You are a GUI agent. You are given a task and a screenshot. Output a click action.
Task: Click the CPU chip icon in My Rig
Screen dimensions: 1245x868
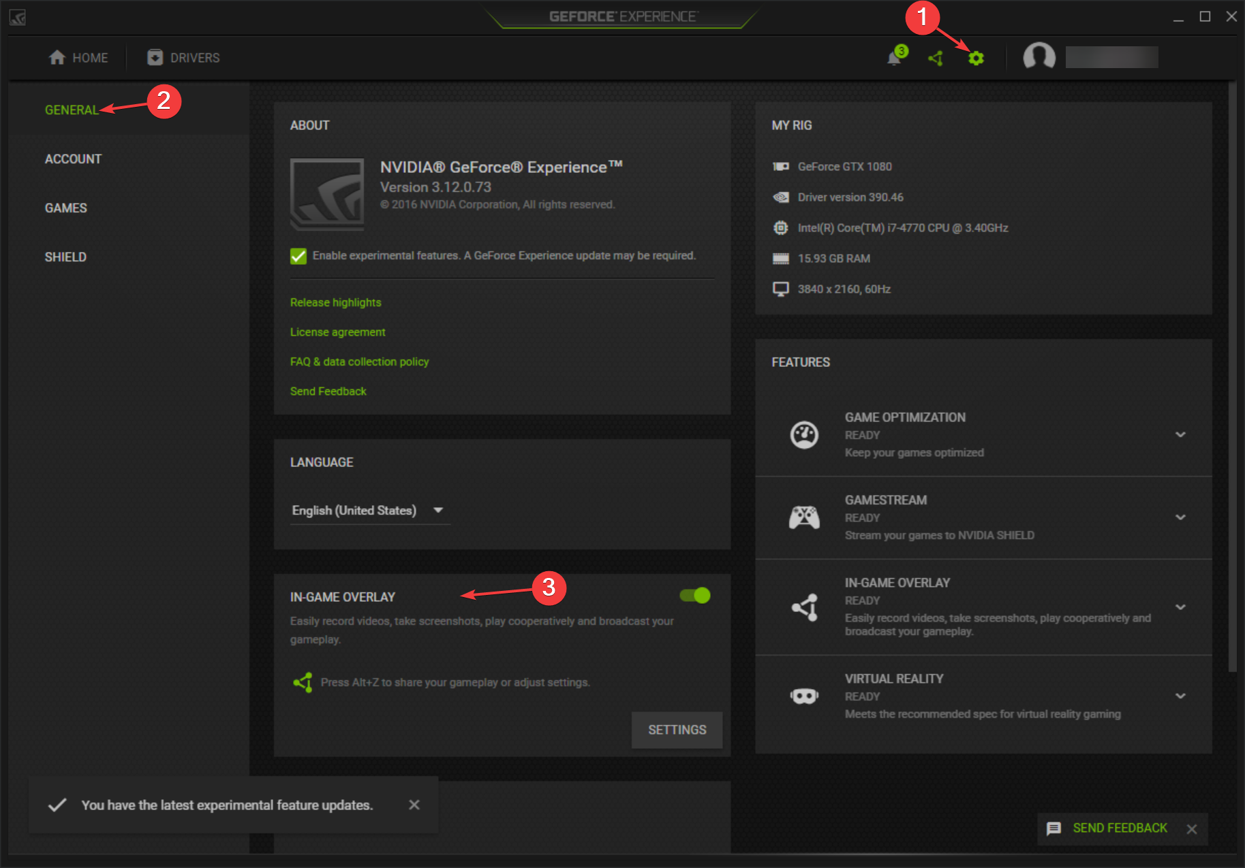[781, 228]
